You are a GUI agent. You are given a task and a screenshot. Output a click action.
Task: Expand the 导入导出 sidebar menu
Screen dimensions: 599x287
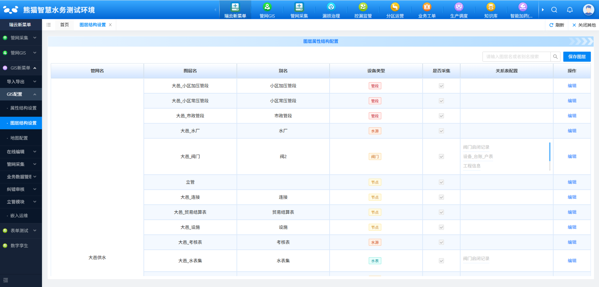(21, 81)
